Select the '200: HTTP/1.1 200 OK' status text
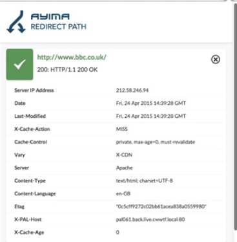 pyautogui.click(x=67, y=70)
